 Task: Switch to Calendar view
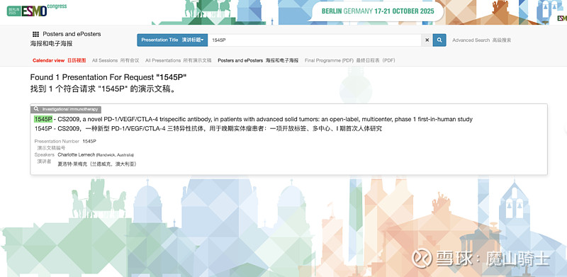pos(60,60)
